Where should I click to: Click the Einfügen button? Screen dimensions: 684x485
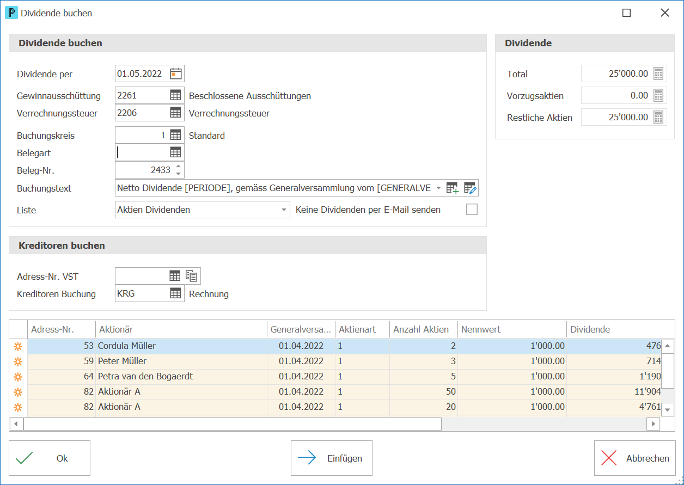(x=332, y=458)
